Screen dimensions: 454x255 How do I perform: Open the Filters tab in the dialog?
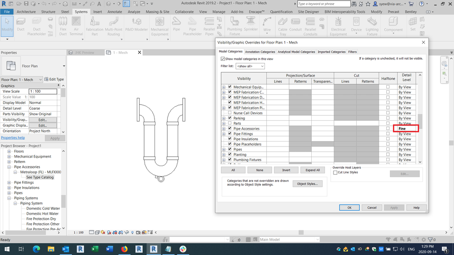352,52
